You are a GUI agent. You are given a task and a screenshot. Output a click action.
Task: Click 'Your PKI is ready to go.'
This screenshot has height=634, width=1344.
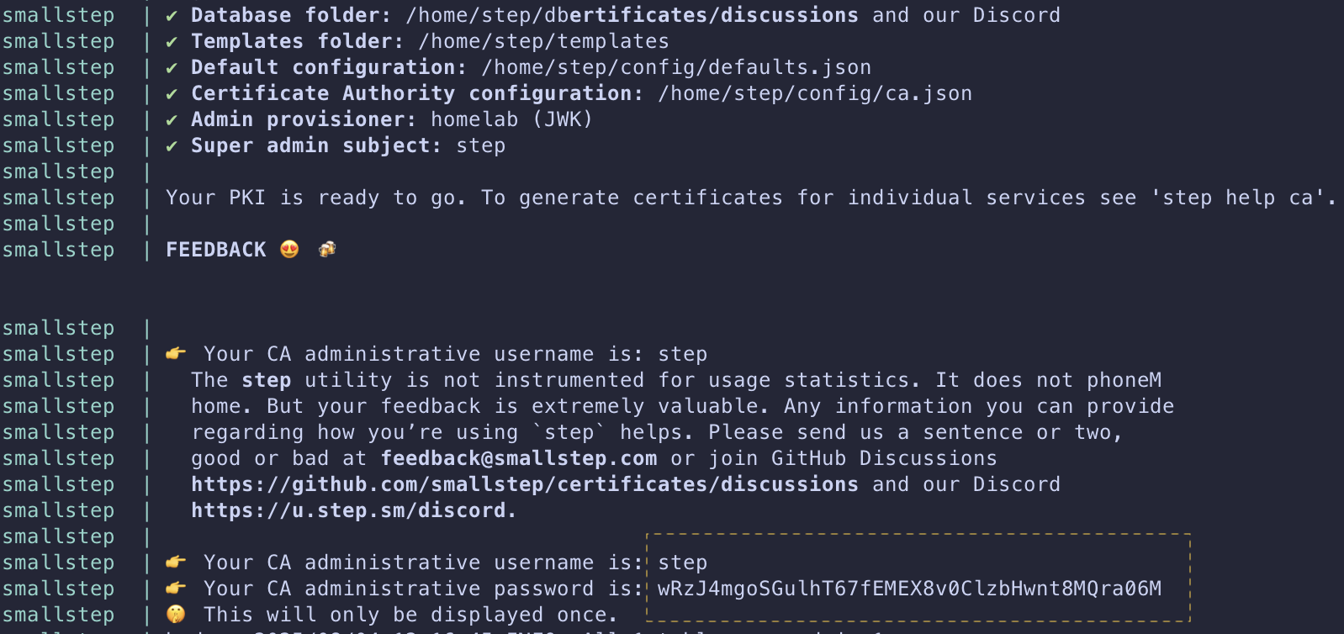click(316, 198)
